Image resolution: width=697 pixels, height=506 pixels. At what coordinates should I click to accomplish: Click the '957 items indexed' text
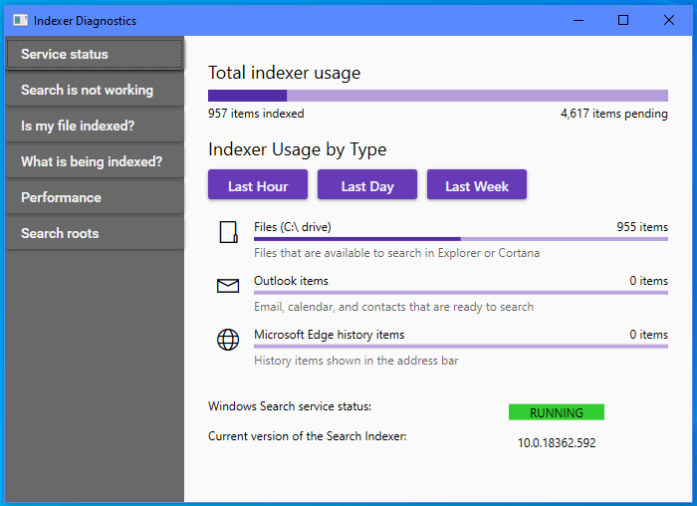click(256, 114)
